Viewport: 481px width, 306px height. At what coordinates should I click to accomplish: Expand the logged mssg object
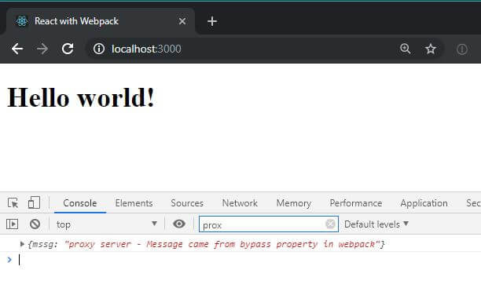[x=22, y=244]
